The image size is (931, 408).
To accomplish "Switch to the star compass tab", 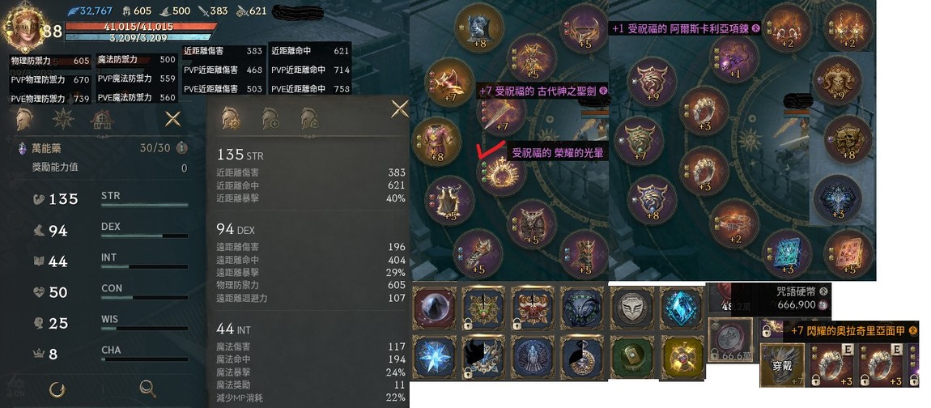I will (63, 119).
